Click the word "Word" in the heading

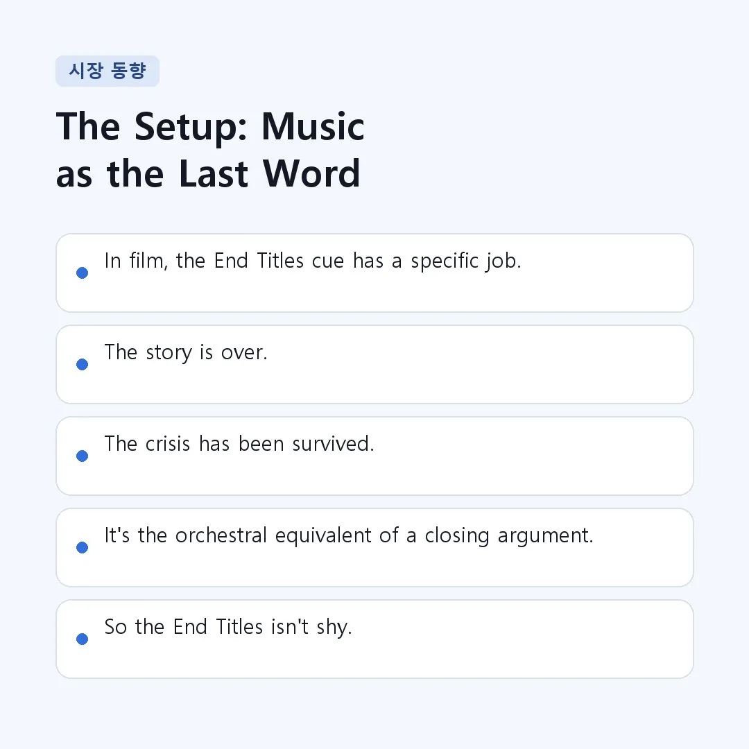click(311, 174)
